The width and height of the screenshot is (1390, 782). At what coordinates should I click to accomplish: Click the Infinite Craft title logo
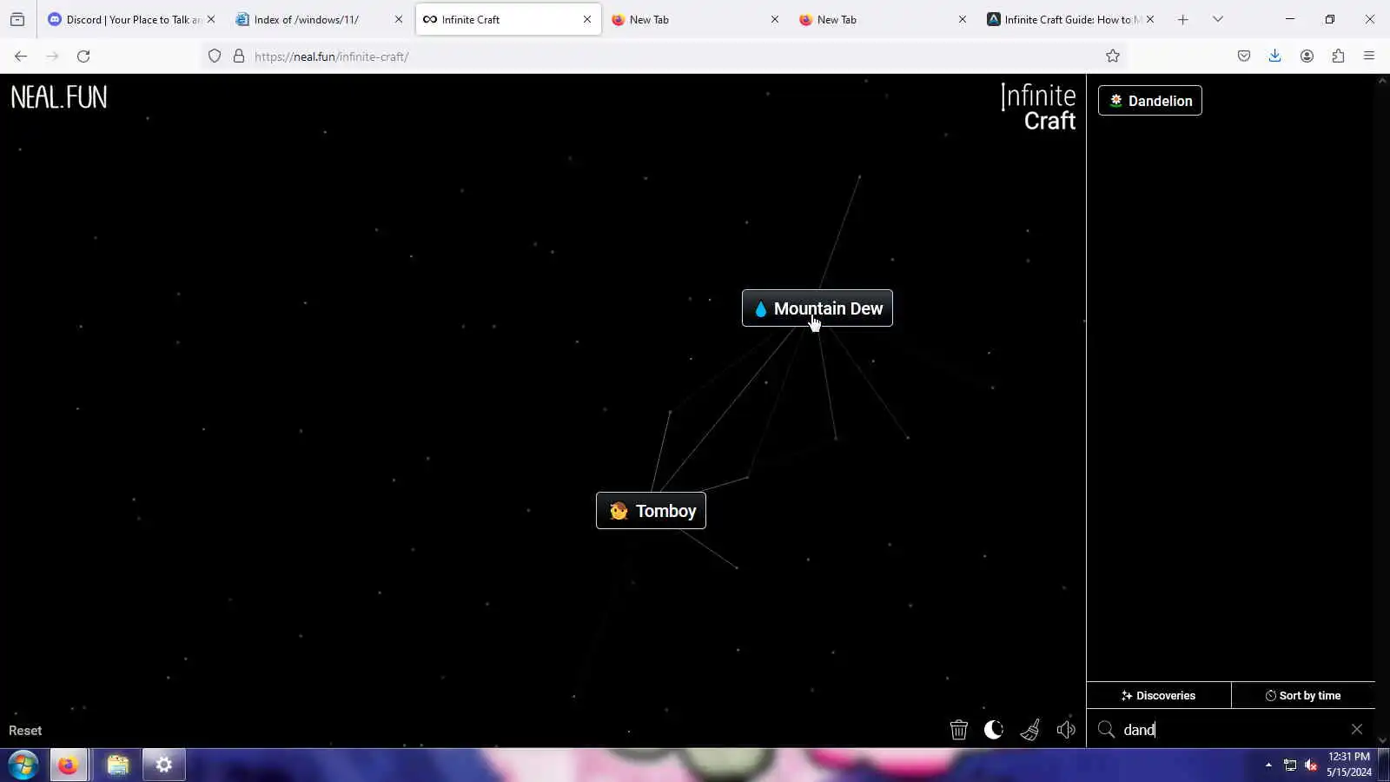click(x=1038, y=107)
